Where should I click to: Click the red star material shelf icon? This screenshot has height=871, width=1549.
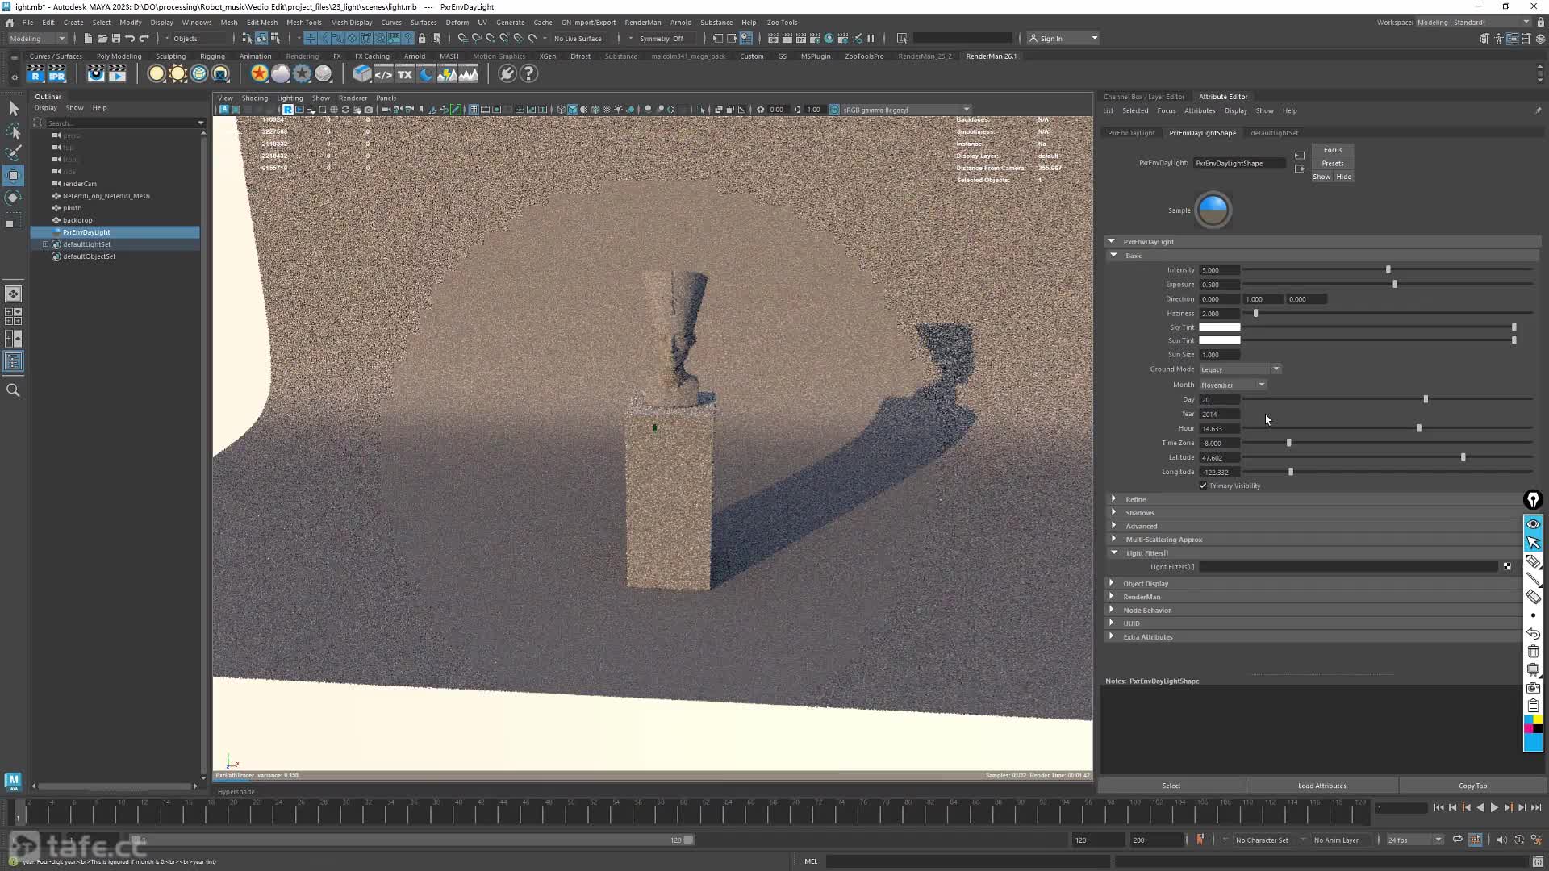click(259, 74)
